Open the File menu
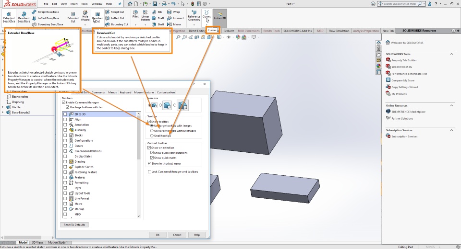 [x=46, y=4]
